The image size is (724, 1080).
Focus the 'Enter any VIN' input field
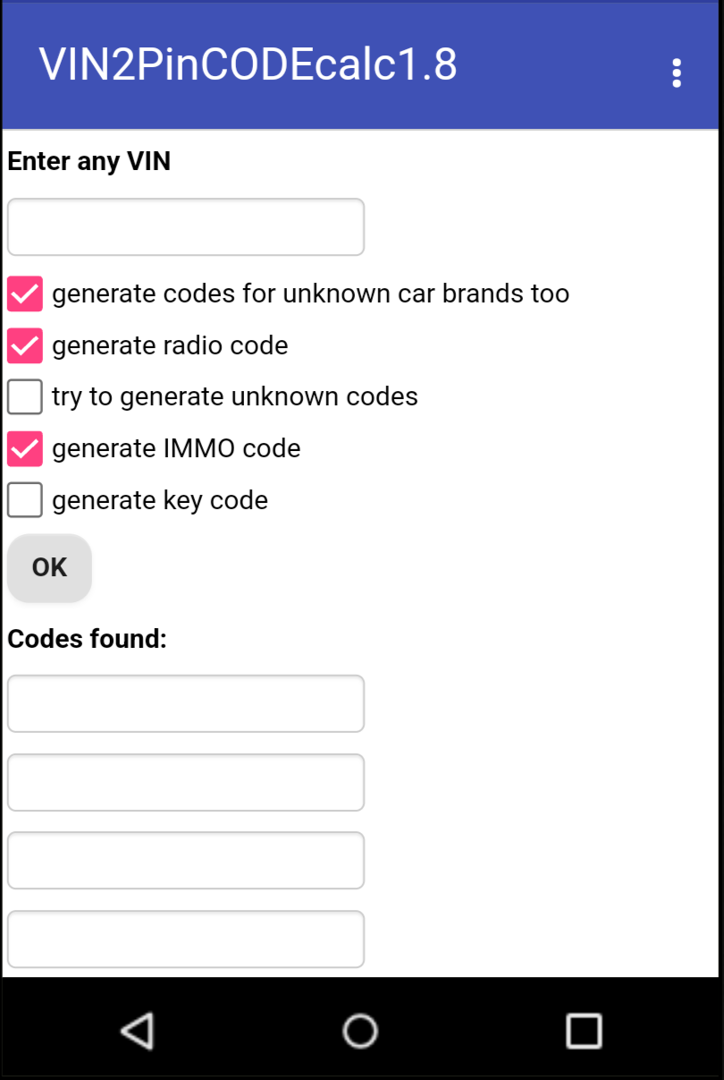(x=186, y=227)
